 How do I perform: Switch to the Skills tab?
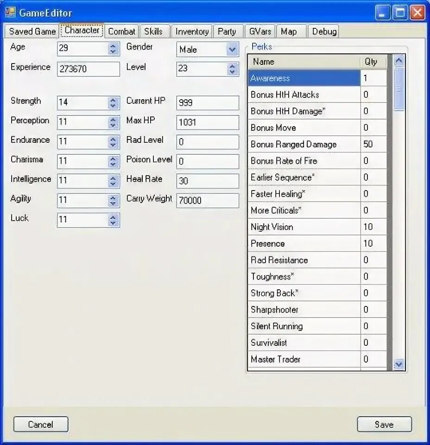(154, 31)
